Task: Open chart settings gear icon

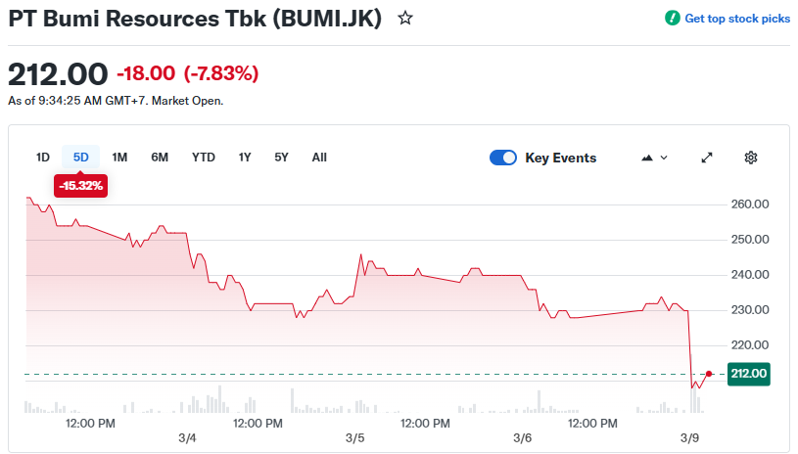Action: 751,158
